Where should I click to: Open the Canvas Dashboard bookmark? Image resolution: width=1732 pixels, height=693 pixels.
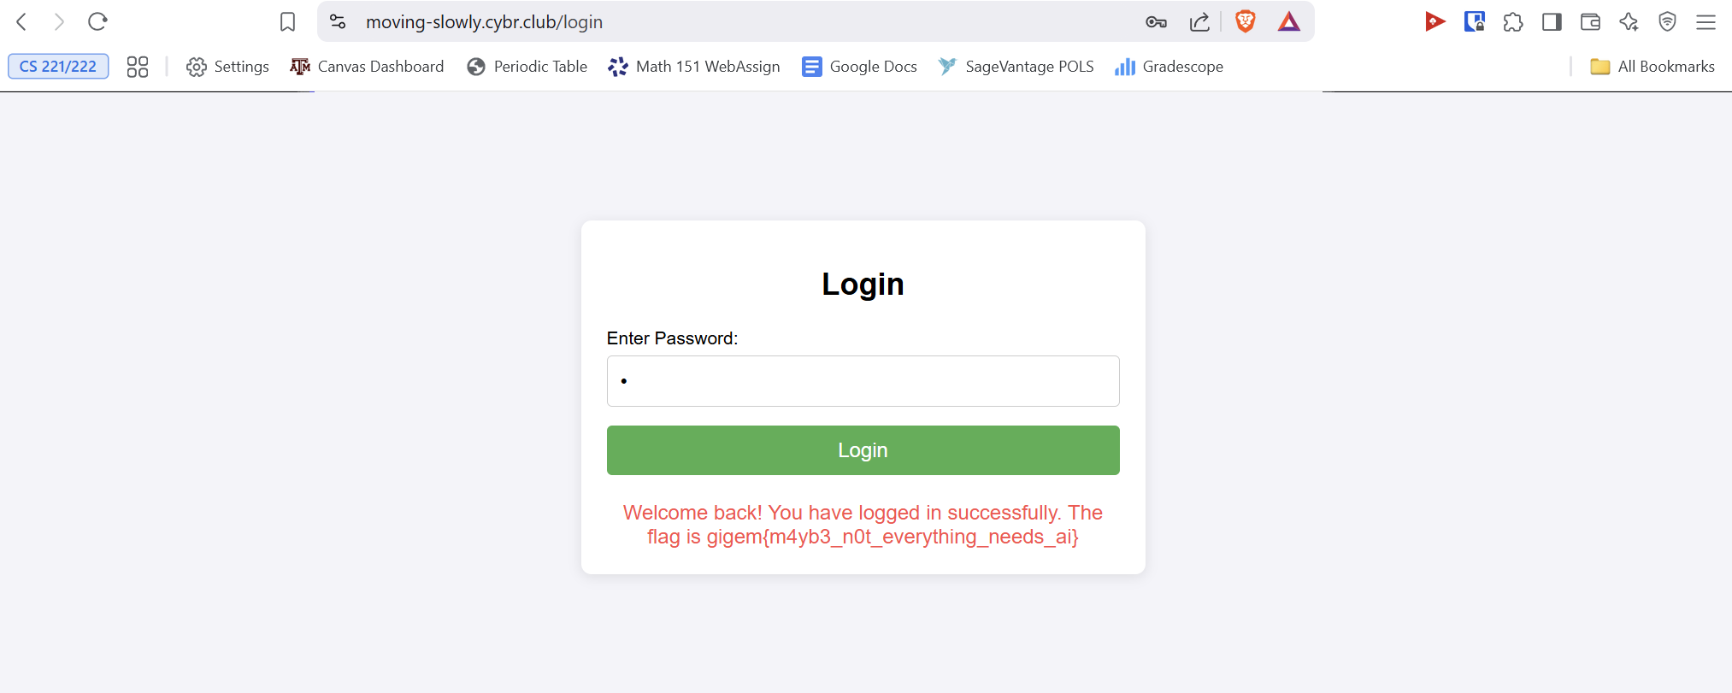tap(367, 67)
